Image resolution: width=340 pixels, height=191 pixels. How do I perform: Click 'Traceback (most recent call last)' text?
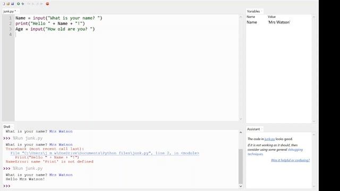45,149
